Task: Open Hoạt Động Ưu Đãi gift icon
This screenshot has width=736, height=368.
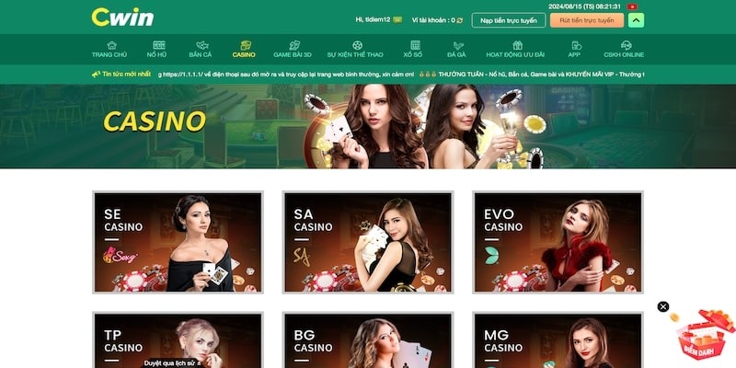Action: [517, 45]
